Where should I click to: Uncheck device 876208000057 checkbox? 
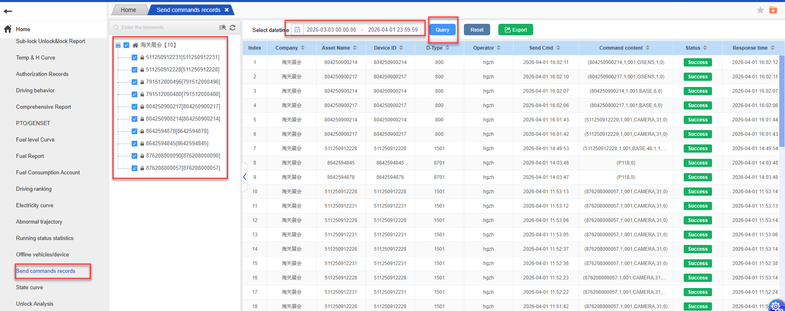(x=135, y=168)
